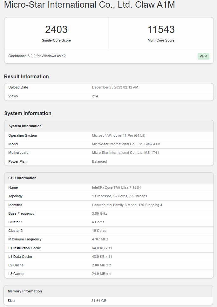The width and height of the screenshot is (217, 307).
Task: Click the upload date December 25 2023 value
Action: [115, 88]
